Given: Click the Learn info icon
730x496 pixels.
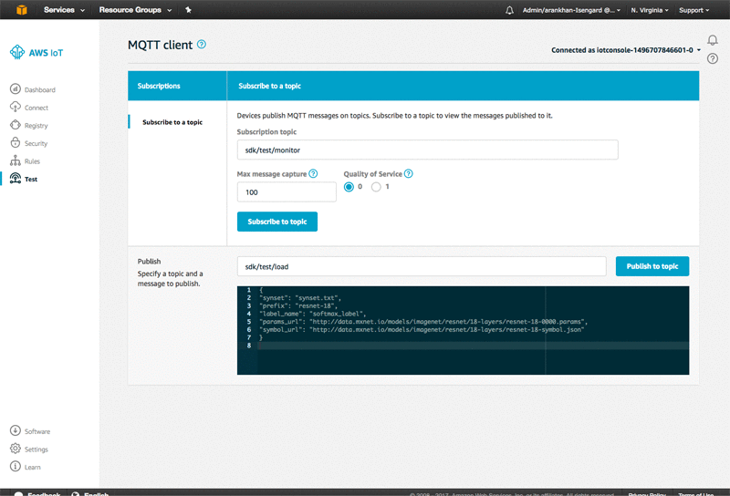Looking at the screenshot, I should click(16, 466).
